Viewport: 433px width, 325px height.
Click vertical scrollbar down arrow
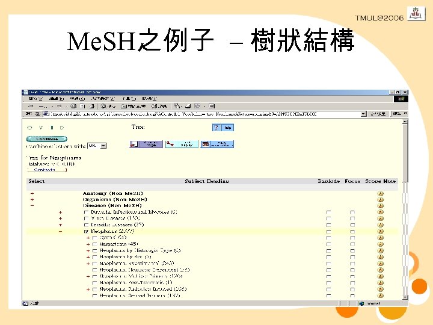405,297
